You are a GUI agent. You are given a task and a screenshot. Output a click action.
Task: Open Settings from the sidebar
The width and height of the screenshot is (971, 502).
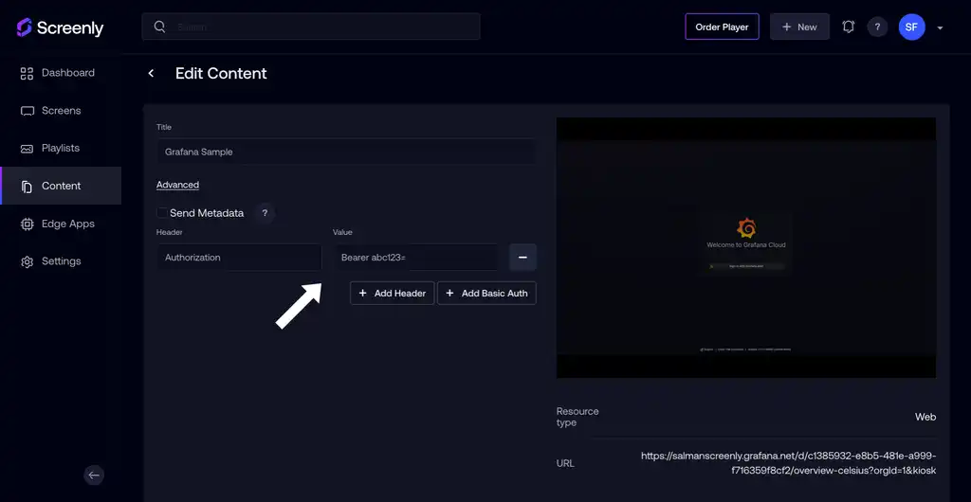(61, 261)
